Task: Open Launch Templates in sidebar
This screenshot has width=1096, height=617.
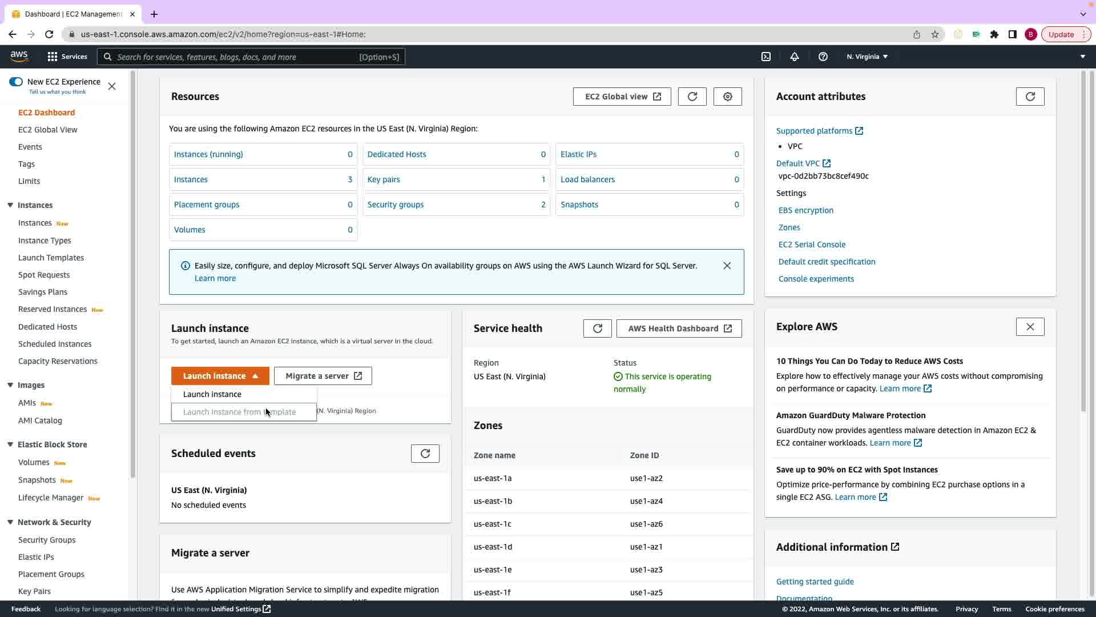Action: click(51, 258)
